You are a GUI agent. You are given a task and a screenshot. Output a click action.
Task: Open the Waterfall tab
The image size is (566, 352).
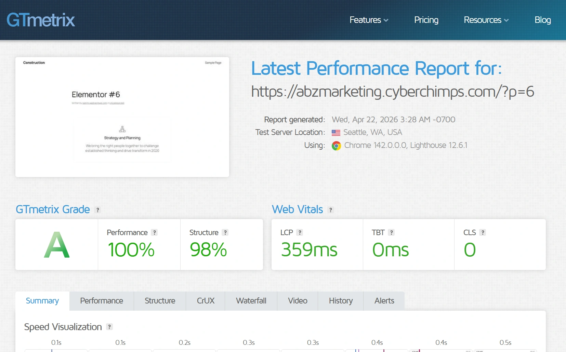[x=251, y=301]
